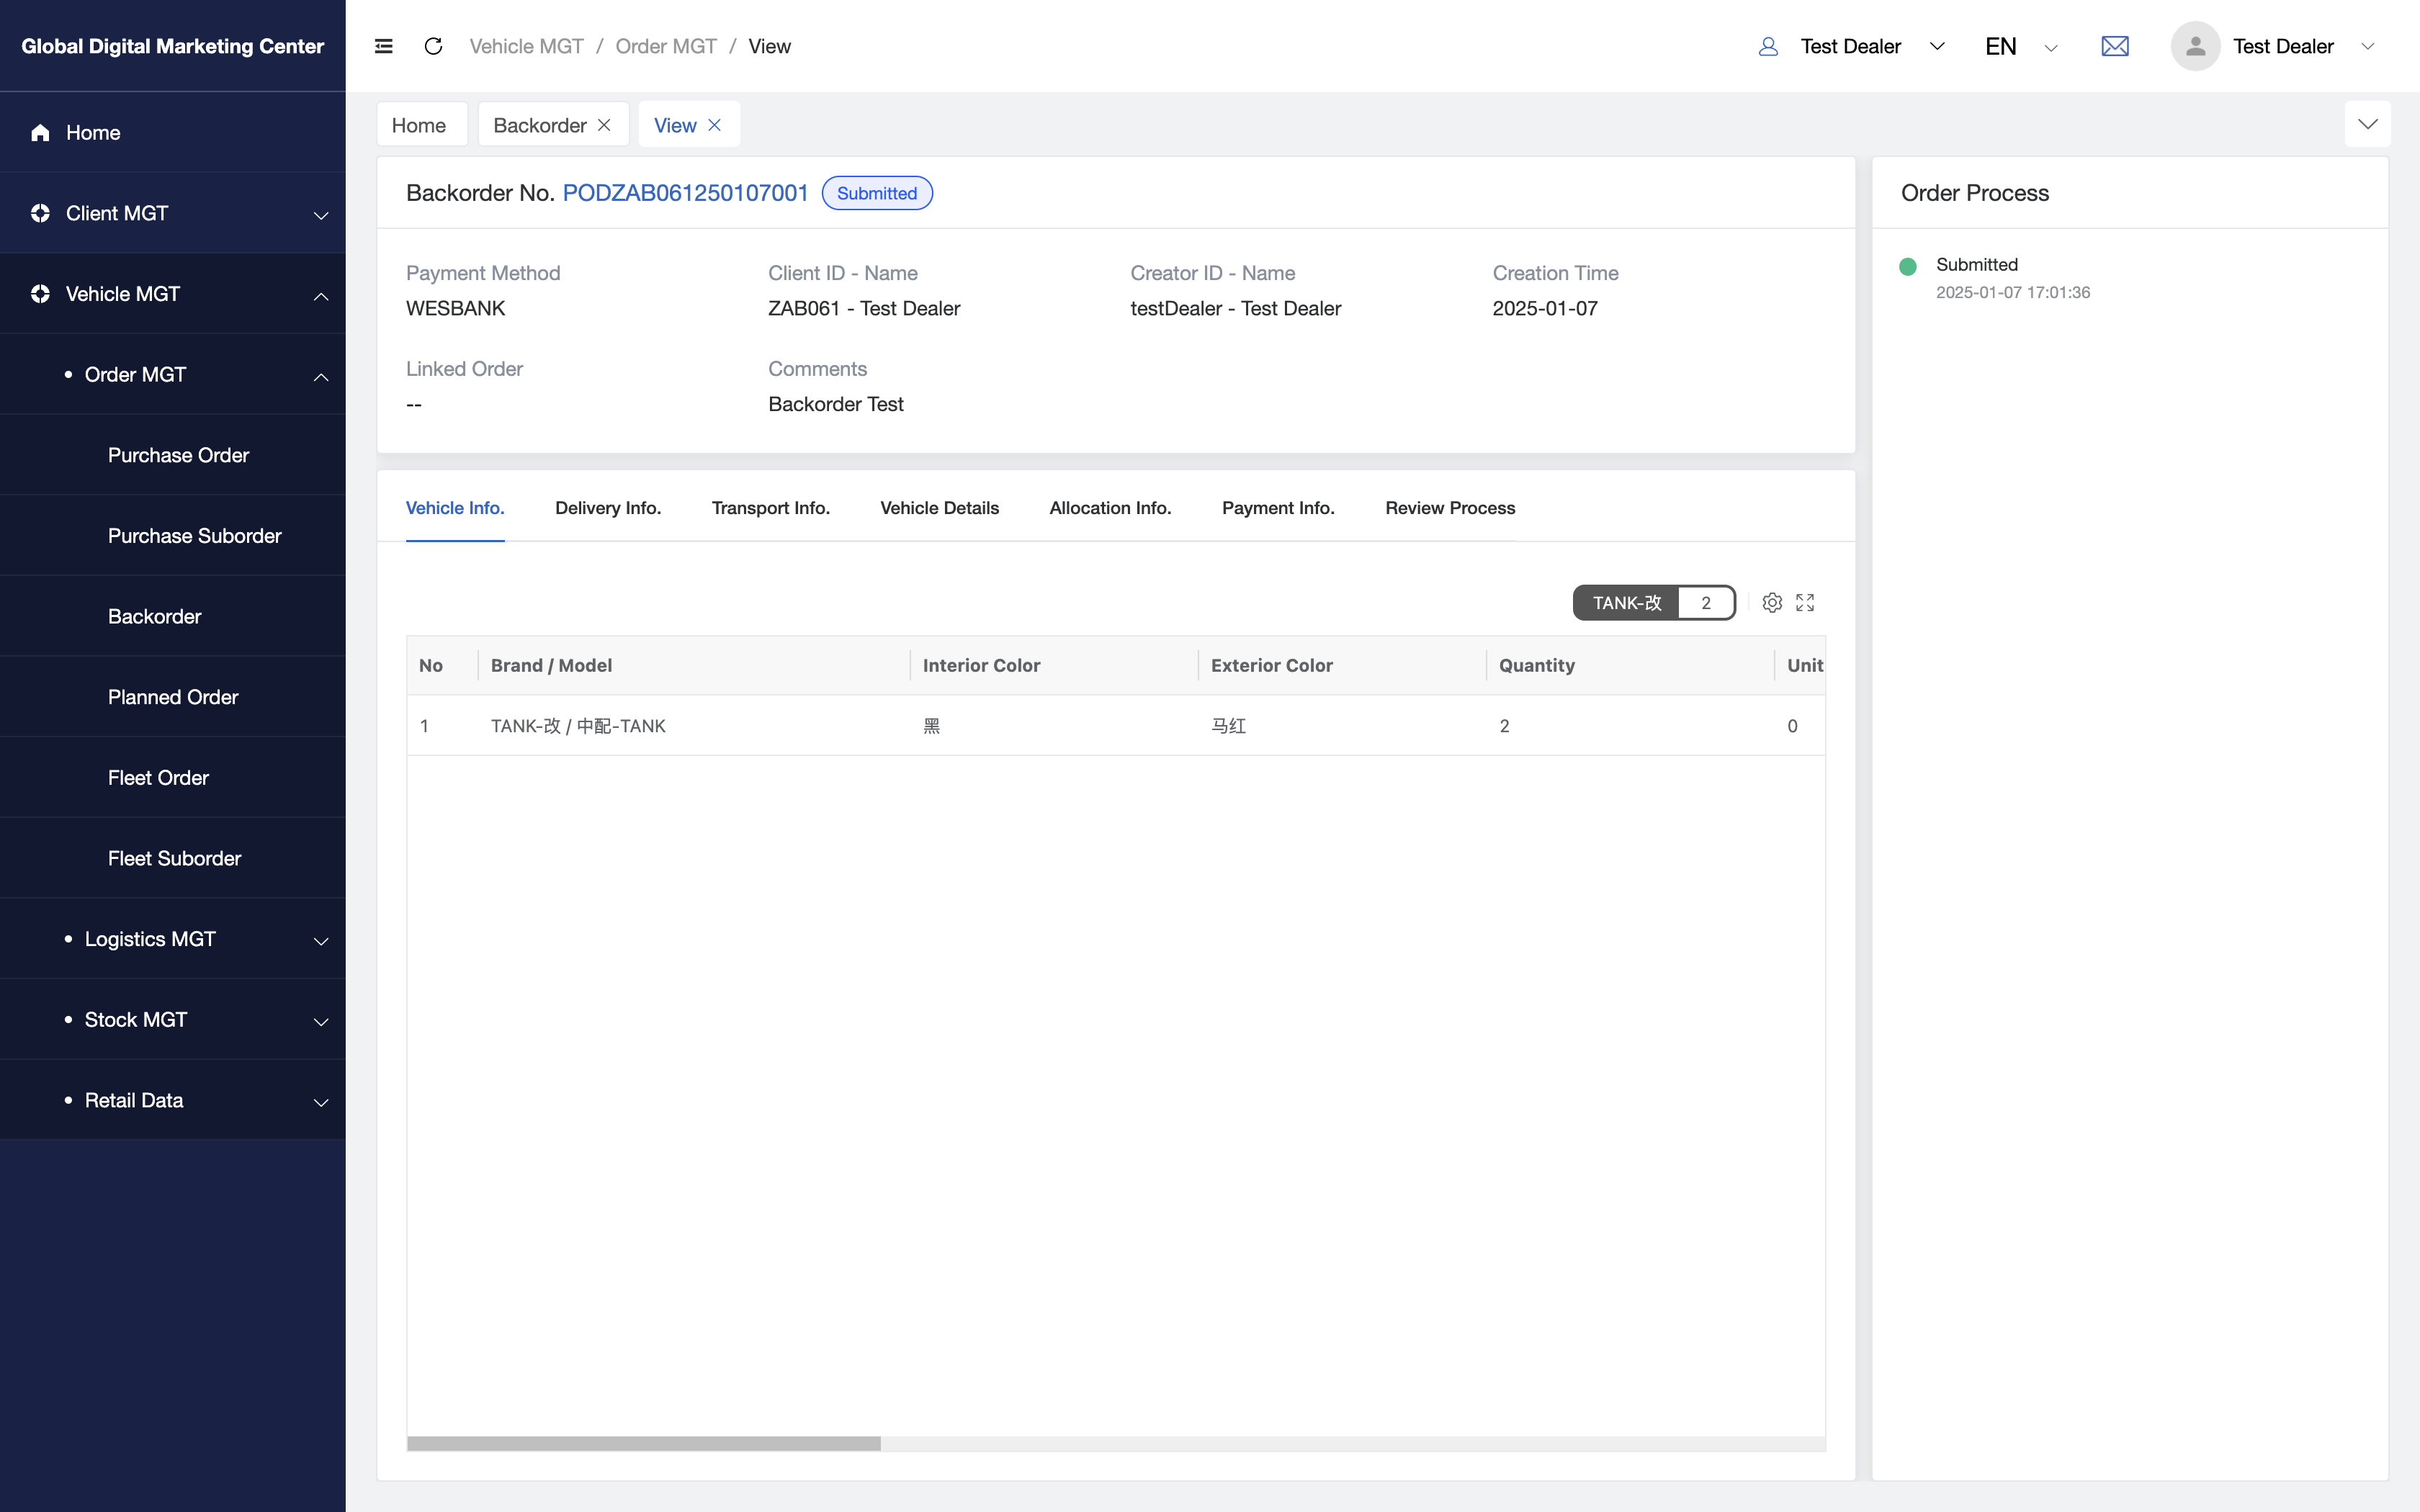The height and width of the screenshot is (1512, 2420).
Task: Click the TANK-改 quantity tag
Action: [1654, 603]
